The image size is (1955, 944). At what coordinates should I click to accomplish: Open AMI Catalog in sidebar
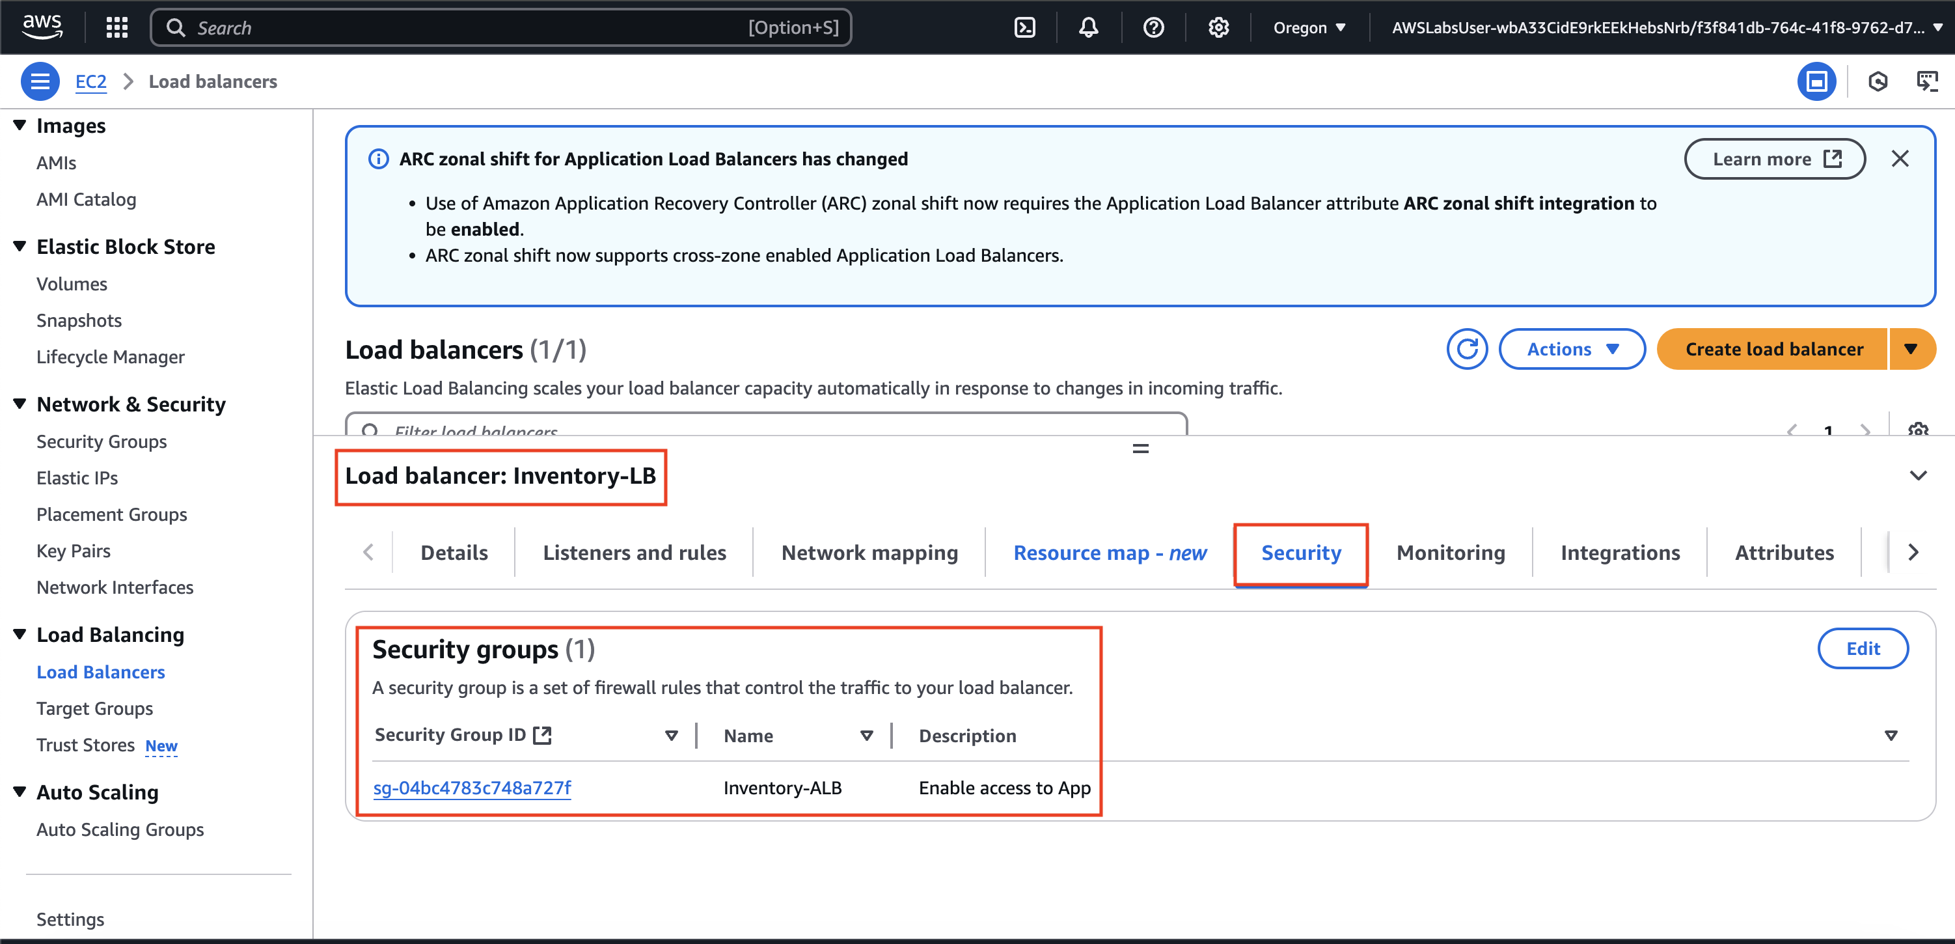pyautogui.click(x=87, y=199)
